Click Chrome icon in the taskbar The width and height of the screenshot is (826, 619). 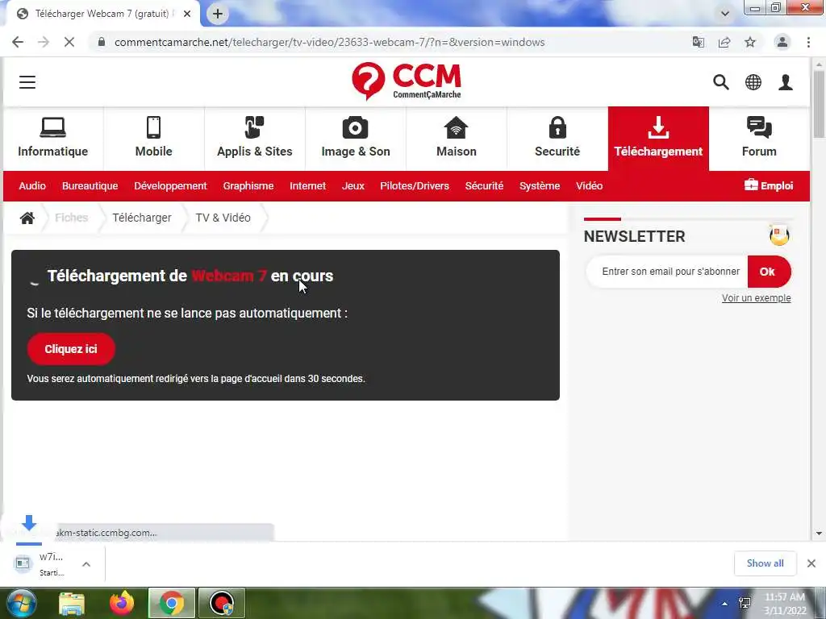pos(172,603)
